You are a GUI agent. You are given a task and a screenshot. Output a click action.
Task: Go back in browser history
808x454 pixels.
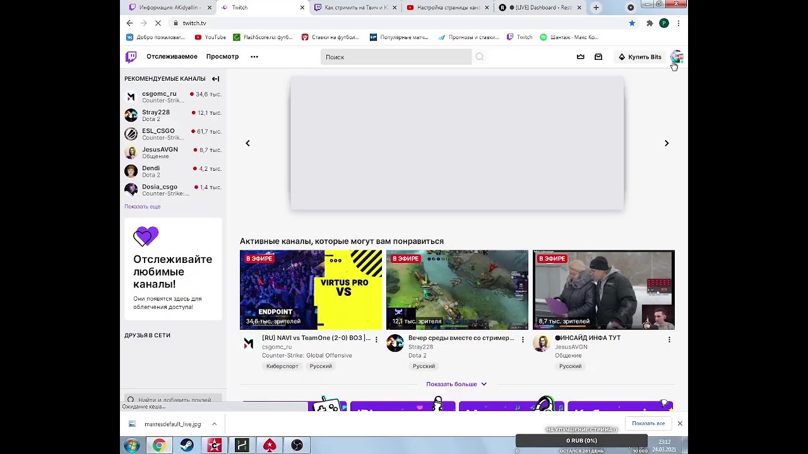point(130,23)
